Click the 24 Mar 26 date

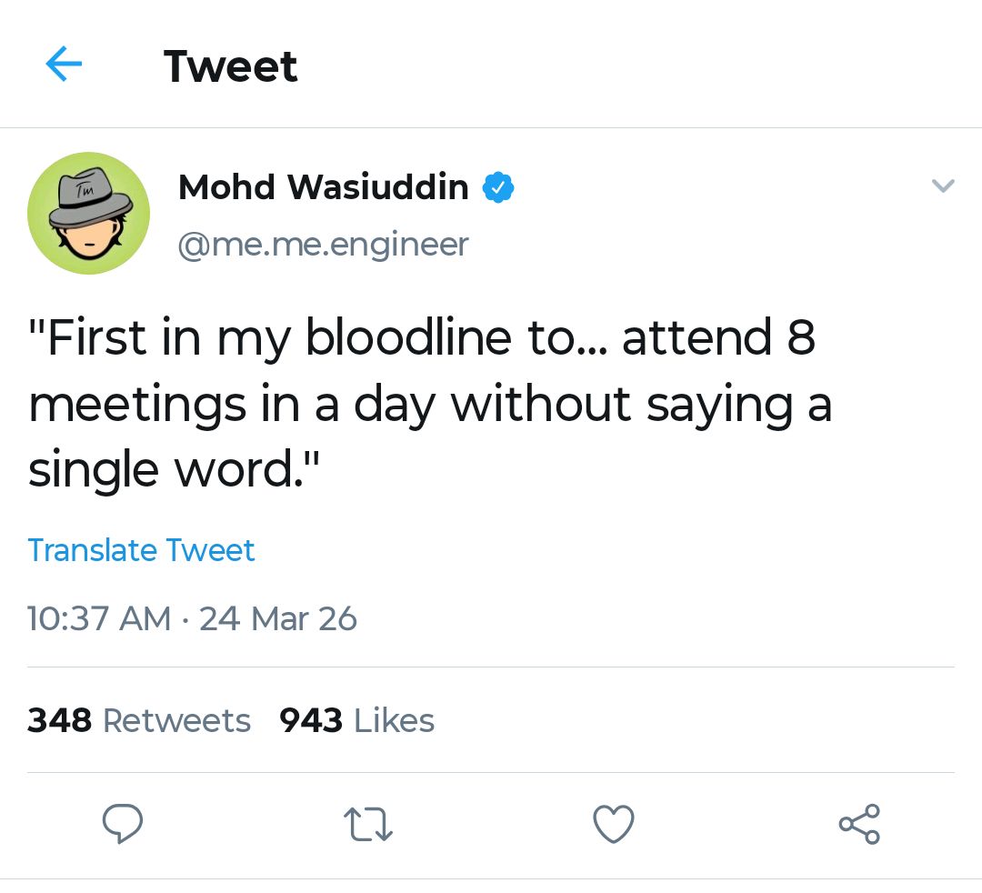click(278, 619)
